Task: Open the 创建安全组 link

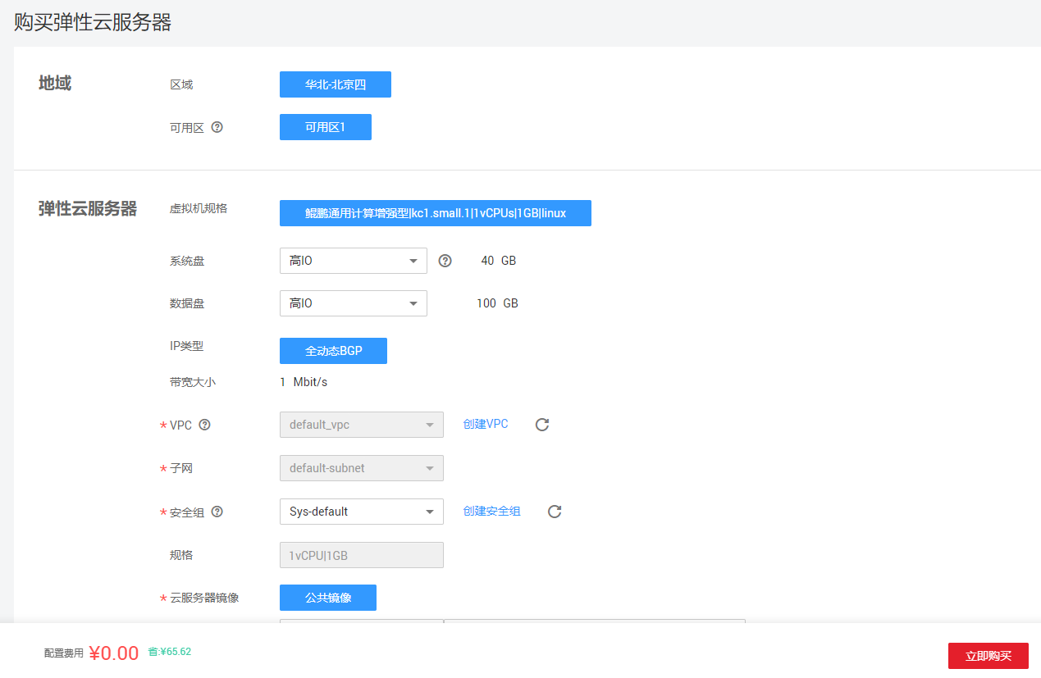Action: click(x=491, y=511)
